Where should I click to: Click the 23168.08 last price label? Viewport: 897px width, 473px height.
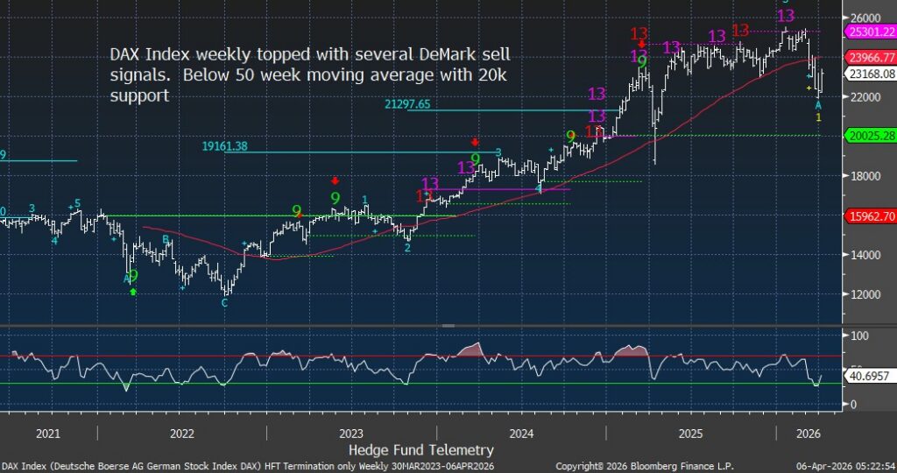click(868, 74)
